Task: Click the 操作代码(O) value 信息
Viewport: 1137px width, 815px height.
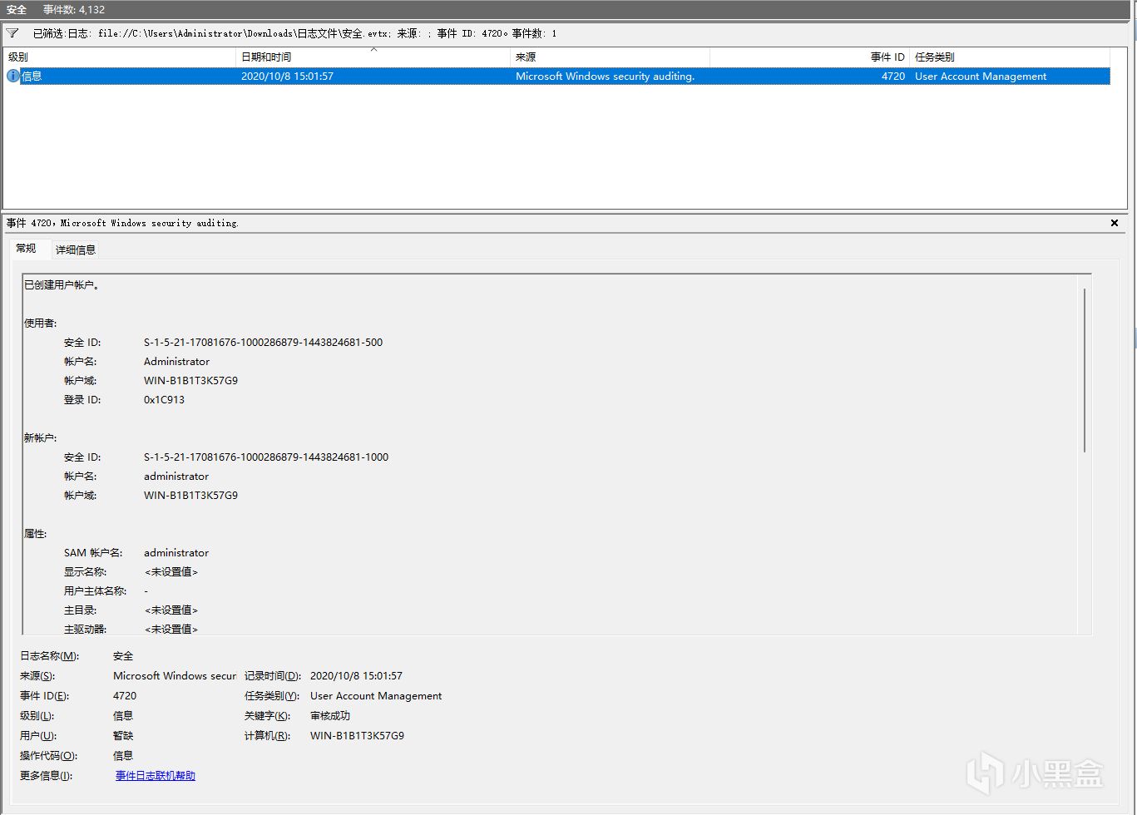Action: (x=123, y=756)
